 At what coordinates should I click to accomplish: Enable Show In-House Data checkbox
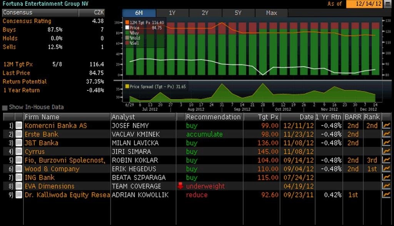click(x=5, y=107)
